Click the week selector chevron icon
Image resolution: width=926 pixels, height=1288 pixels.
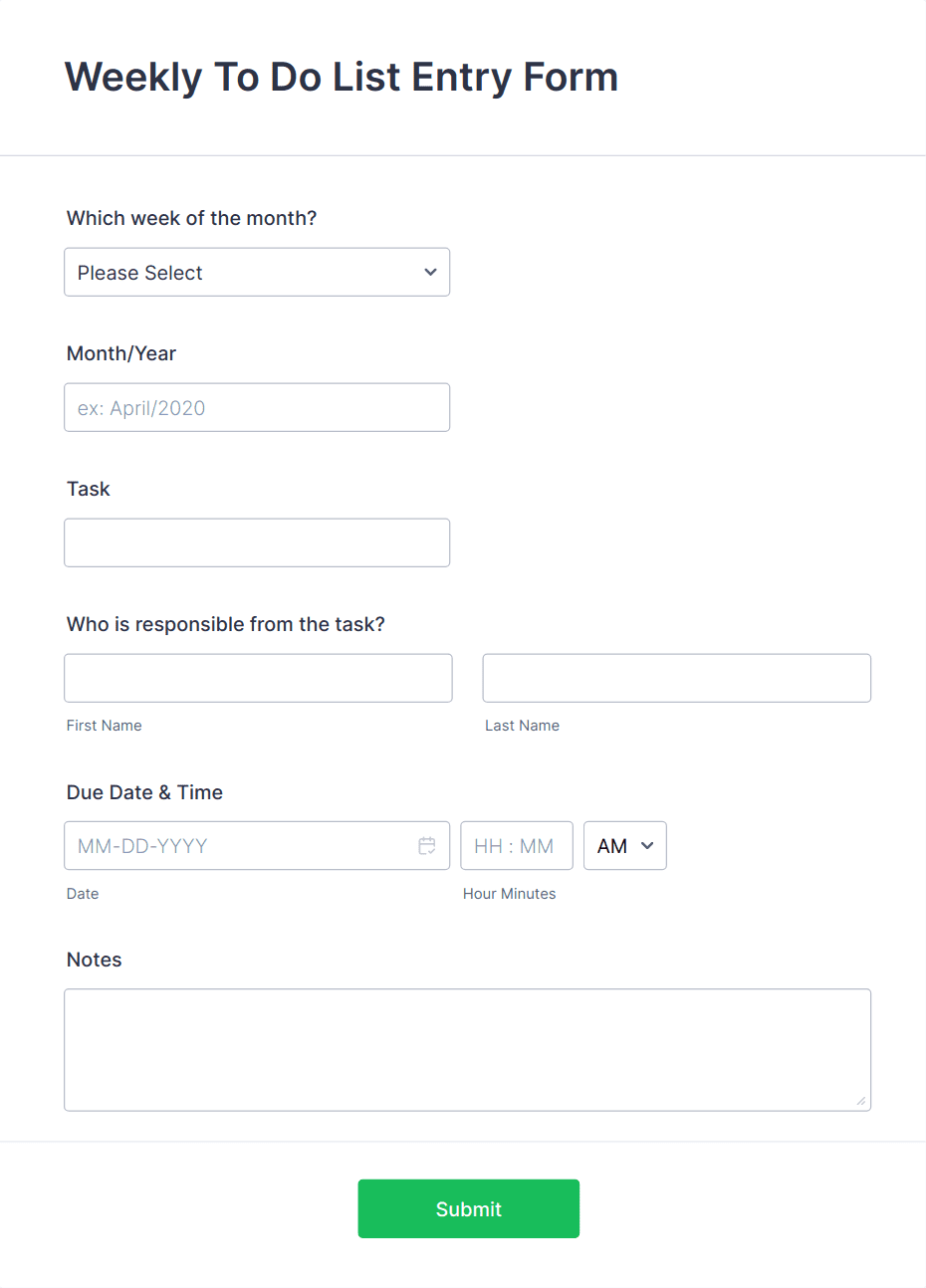430,272
